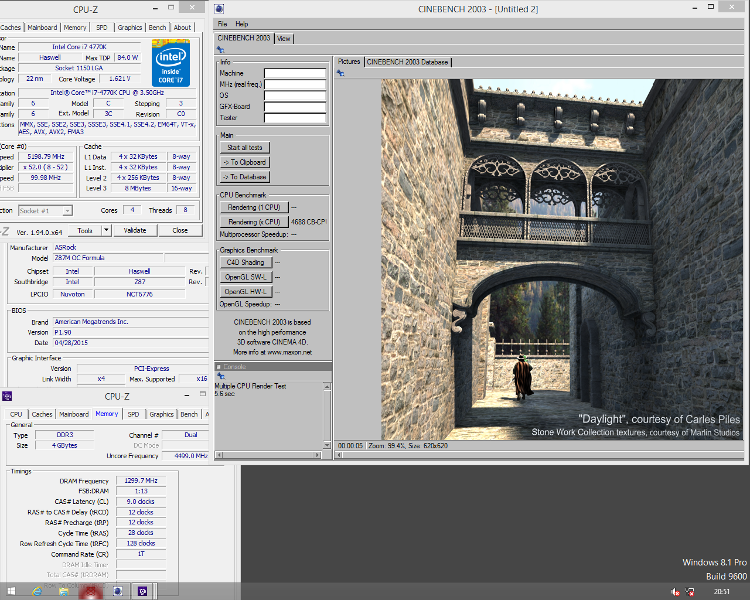This screenshot has height=600, width=750.
Task: Open Graphics tab in lower CPU-Z window
Action: click(161, 414)
